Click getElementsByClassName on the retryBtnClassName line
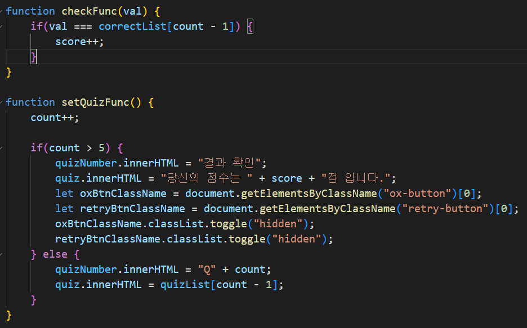This screenshot has height=328, width=527. point(327,209)
